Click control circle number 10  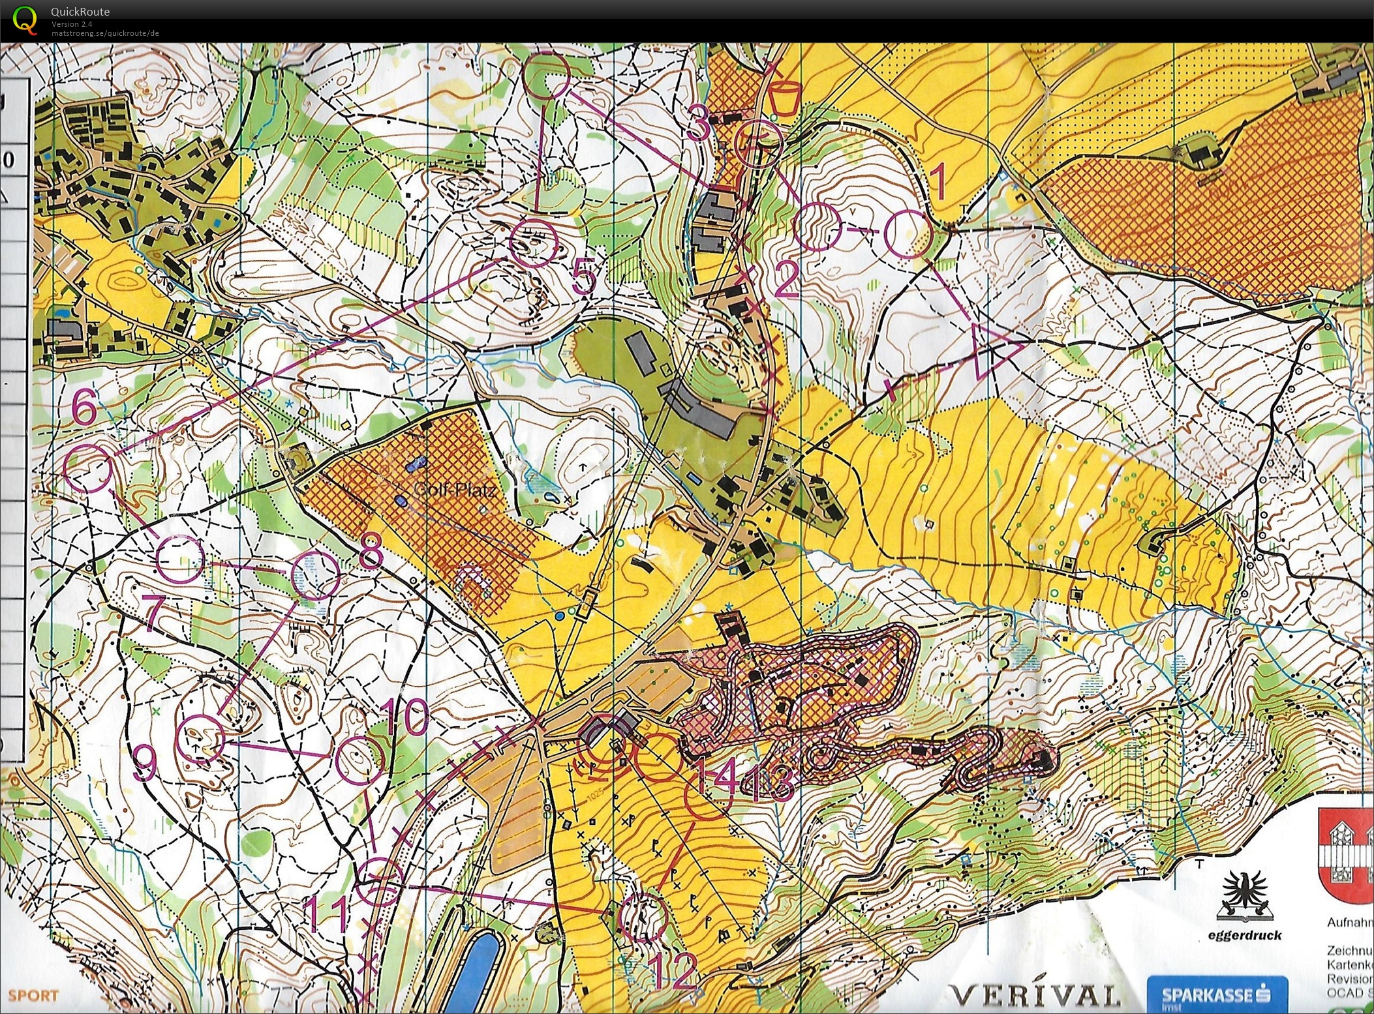[x=359, y=760]
